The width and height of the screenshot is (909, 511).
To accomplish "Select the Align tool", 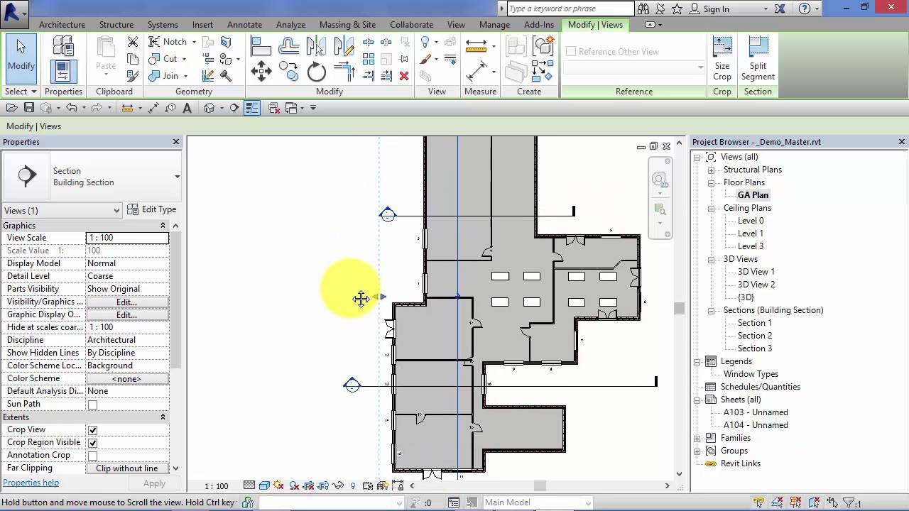I will pyautogui.click(x=261, y=46).
